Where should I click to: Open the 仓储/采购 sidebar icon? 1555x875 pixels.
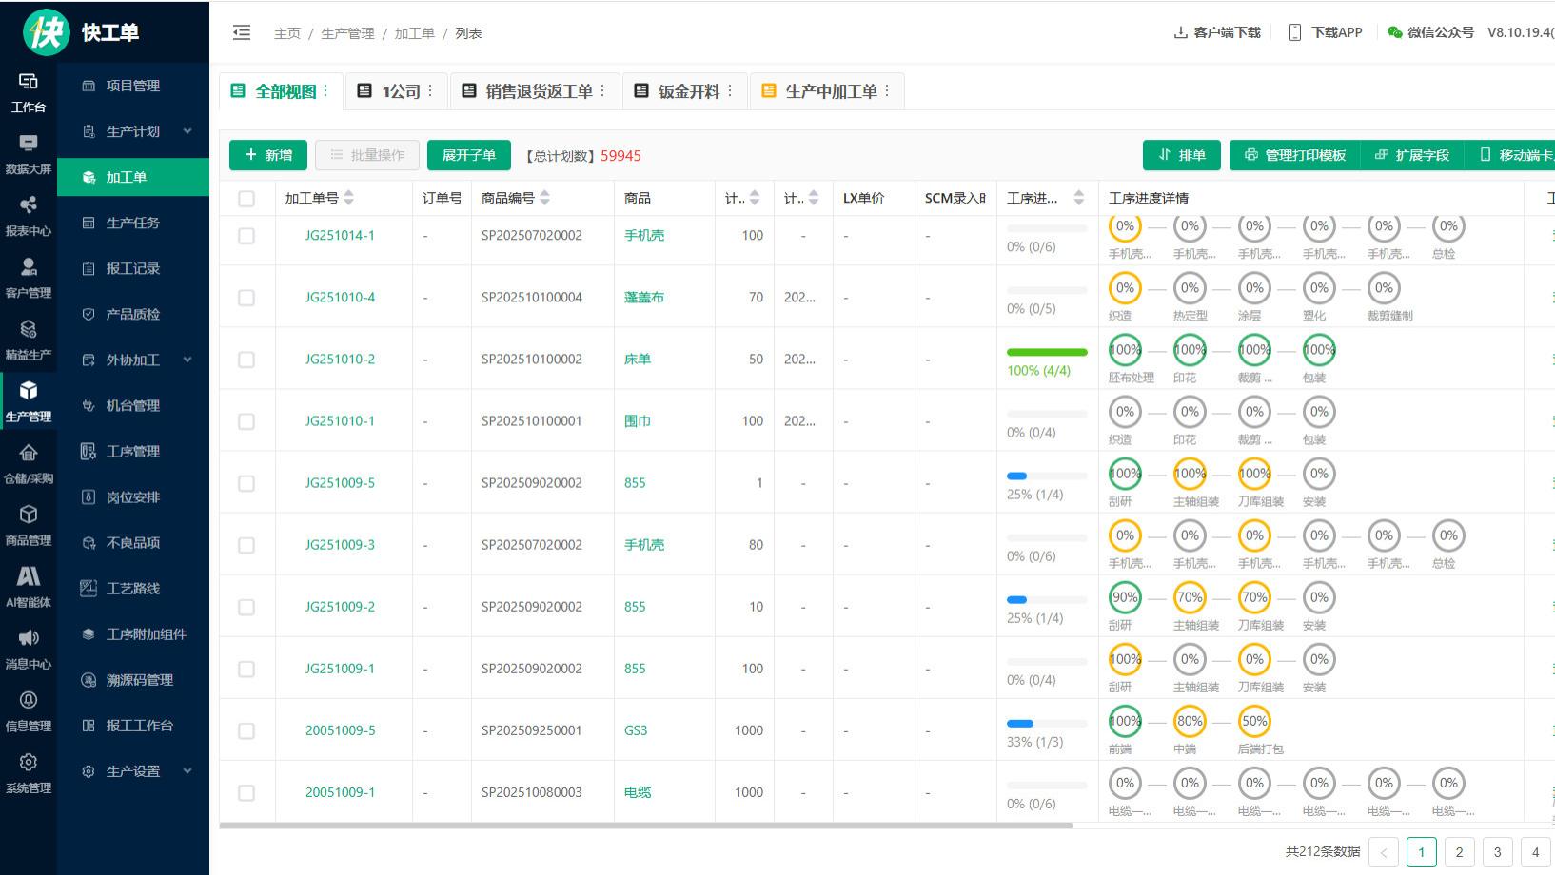29,464
